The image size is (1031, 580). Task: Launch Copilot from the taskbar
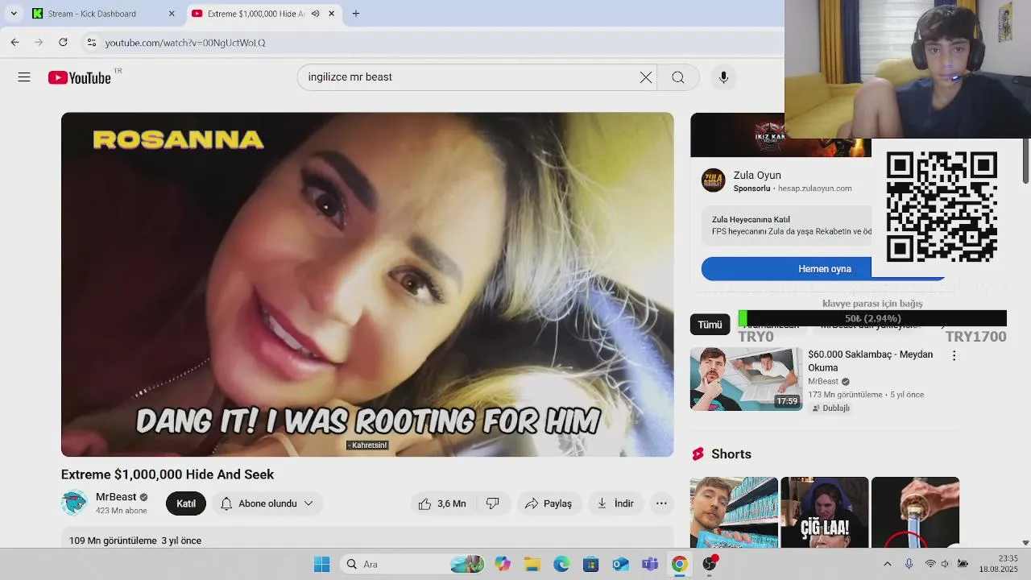(503, 564)
